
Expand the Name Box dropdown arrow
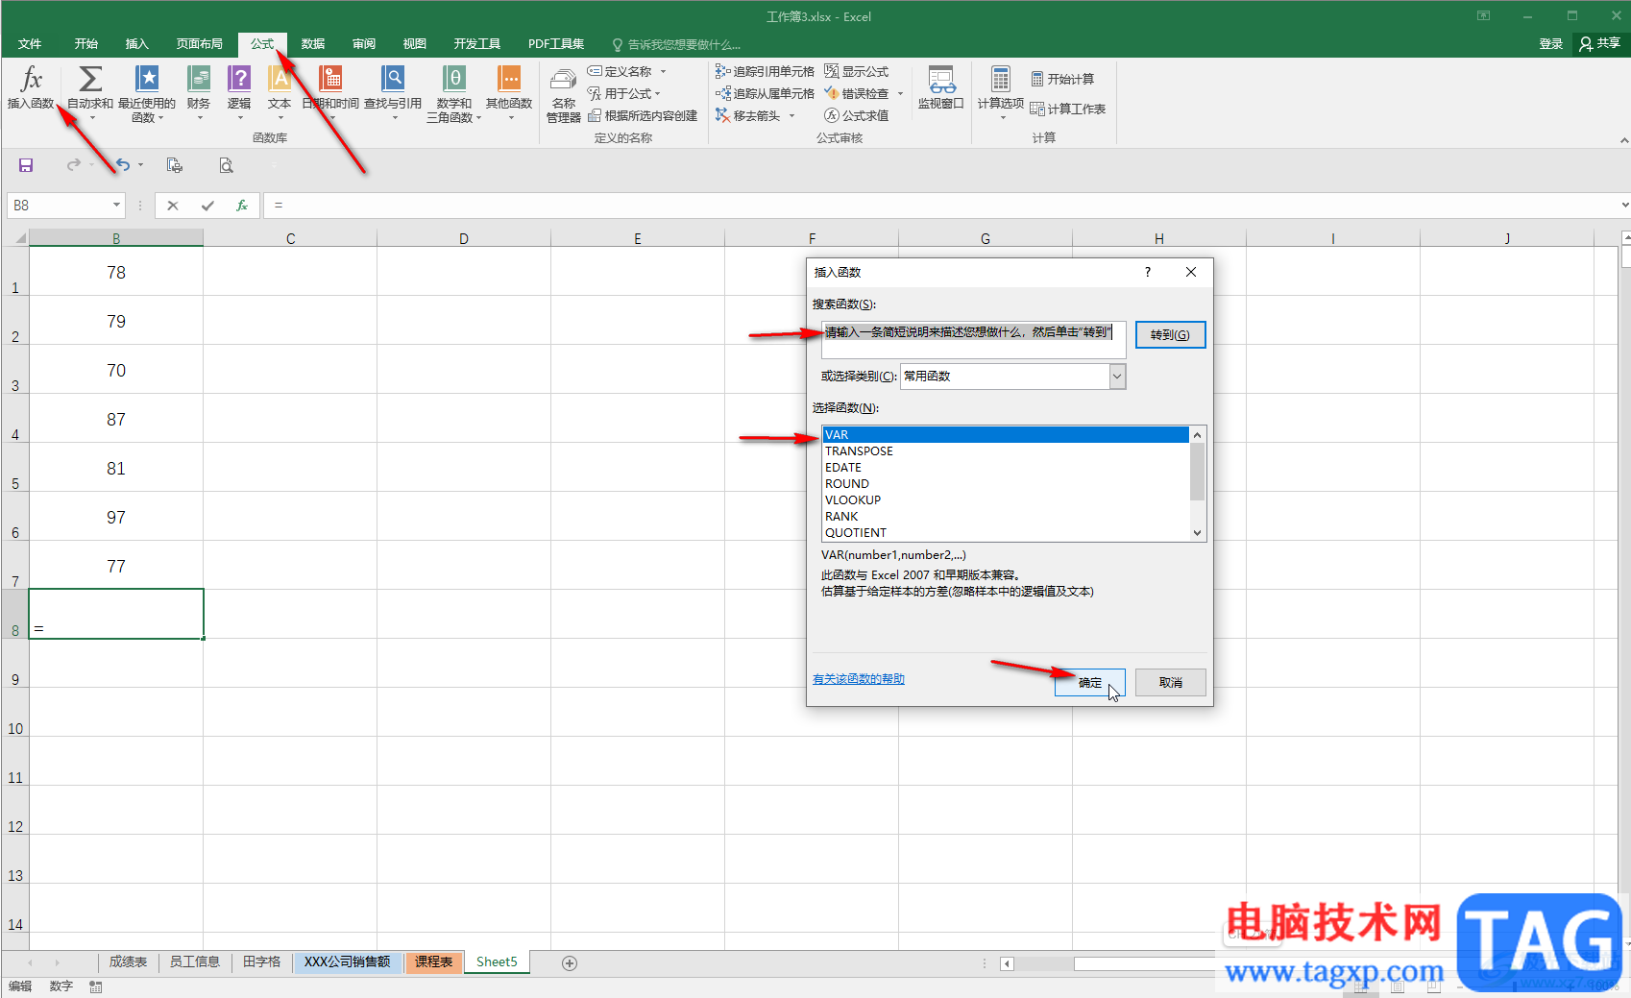click(117, 205)
